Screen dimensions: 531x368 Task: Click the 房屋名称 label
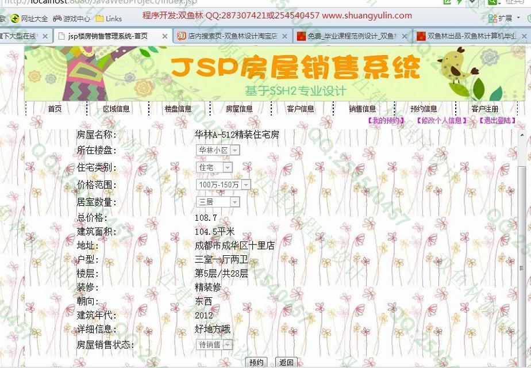pos(96,135)
